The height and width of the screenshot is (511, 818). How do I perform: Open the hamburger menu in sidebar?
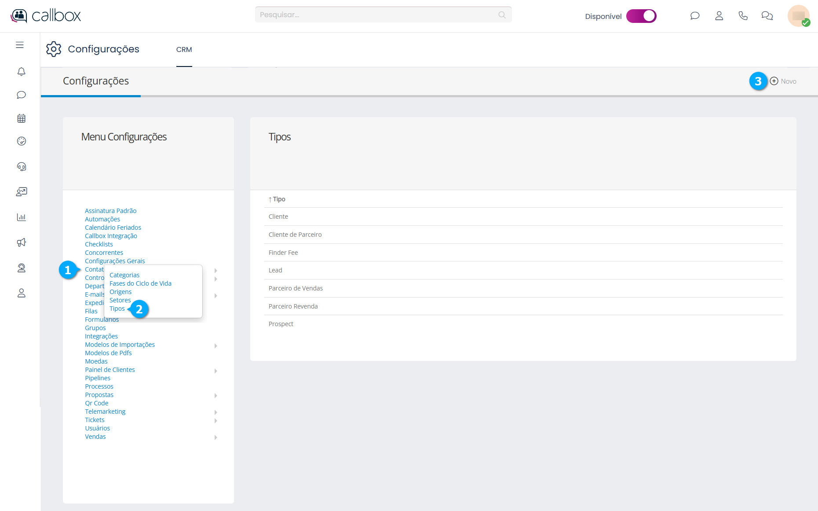pos(20,45)
